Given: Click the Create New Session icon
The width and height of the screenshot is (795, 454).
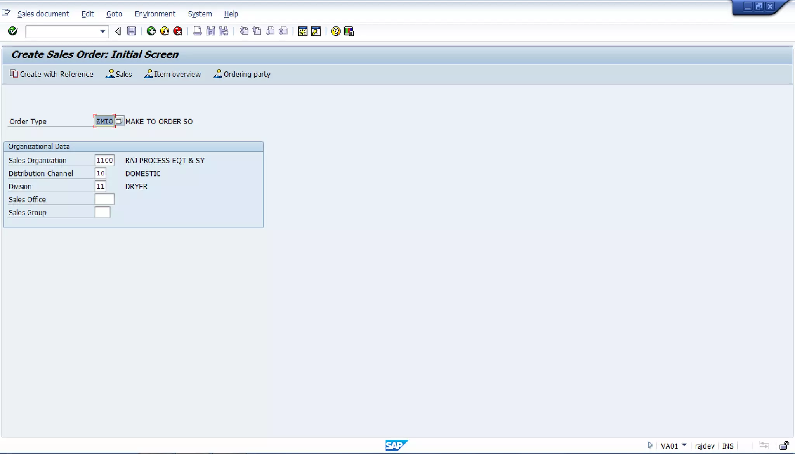Looking at the screenshot, I should pyautogui.click(x=303, y=31).
